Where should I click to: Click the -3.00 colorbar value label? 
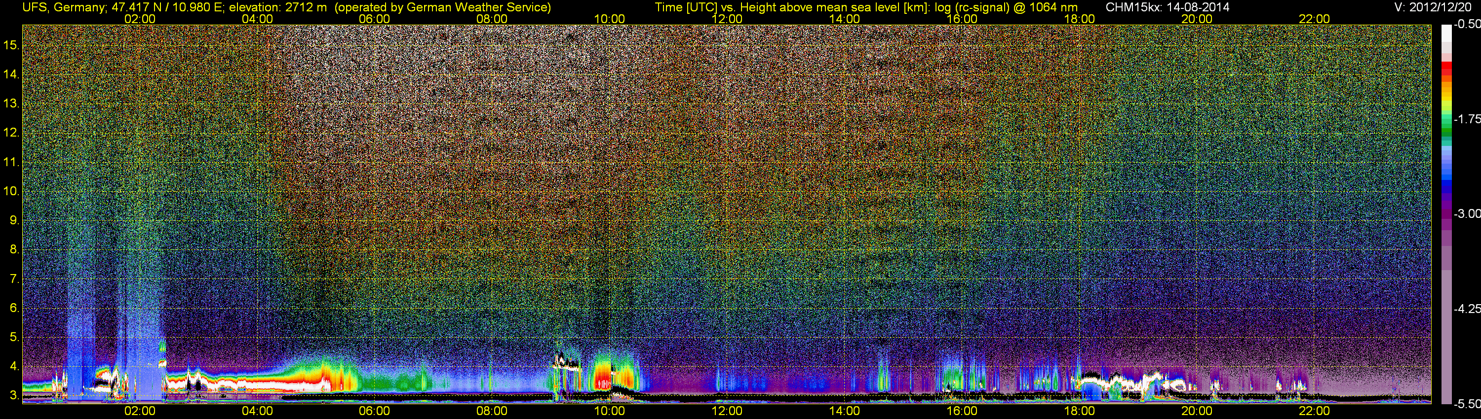pyautogui.click(x=1467, y=213)
